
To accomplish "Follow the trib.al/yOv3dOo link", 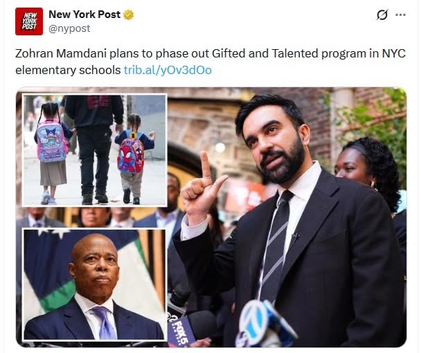I will [168, 70].
